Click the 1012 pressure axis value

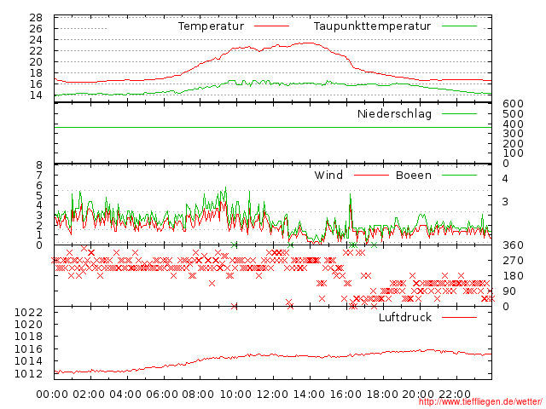click(28, 373)
